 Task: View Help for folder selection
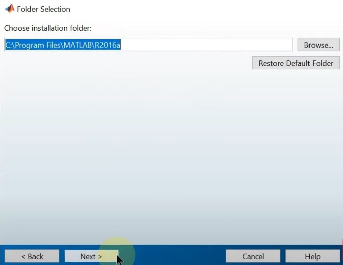[312, 256]
